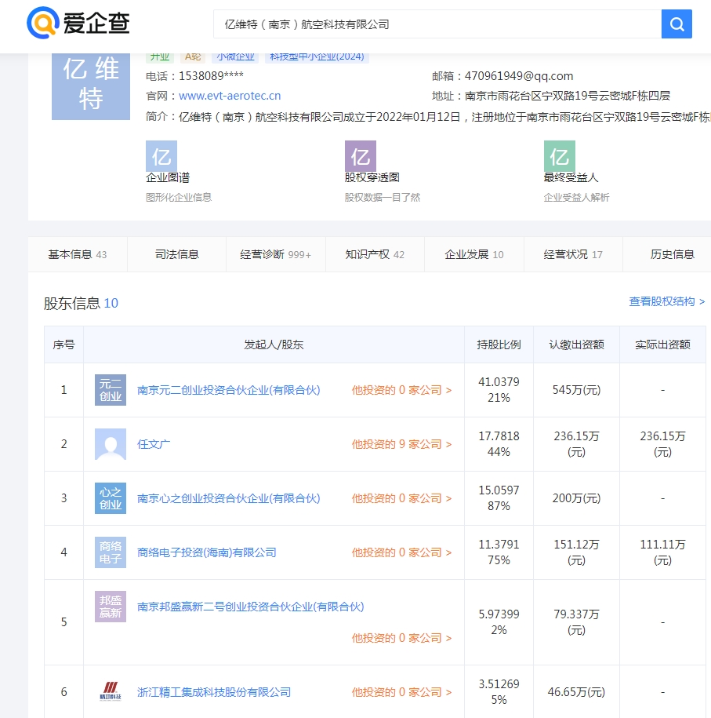
Task: Click the 元二创业 shareholder logo
Action: pos(111,390)
